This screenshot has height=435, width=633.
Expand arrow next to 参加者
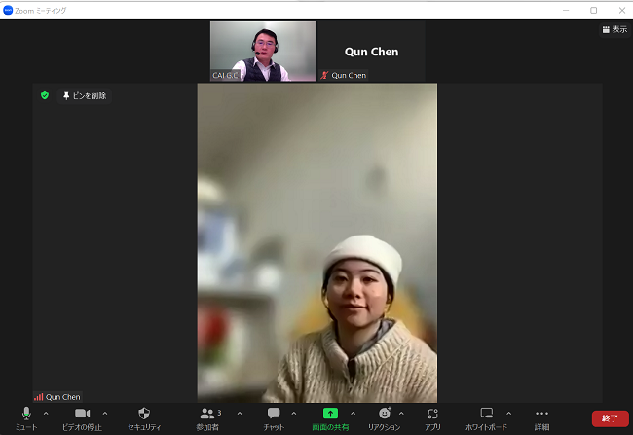pyautogui.click(x=240, y=414)
